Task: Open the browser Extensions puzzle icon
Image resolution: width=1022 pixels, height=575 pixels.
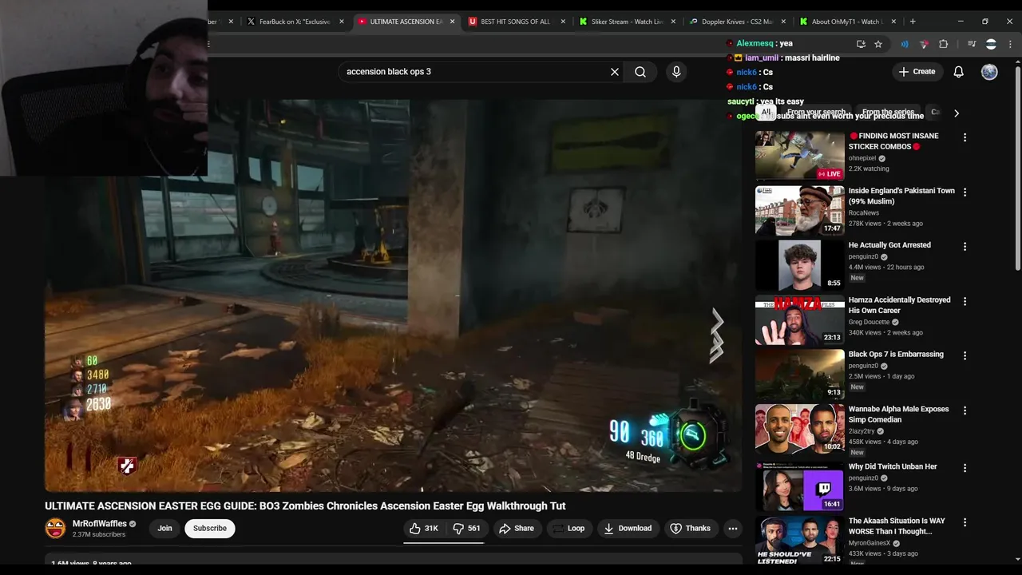Action: (x=944, y=44)
